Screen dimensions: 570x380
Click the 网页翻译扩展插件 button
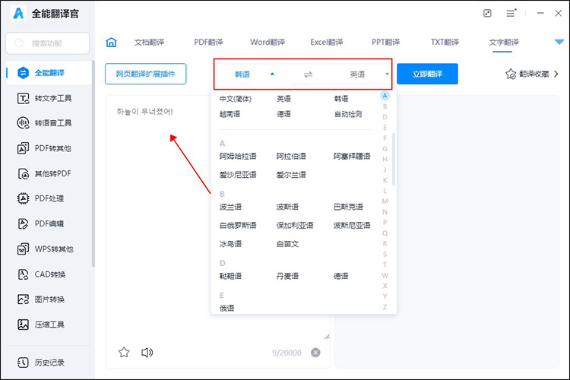click(145, 74)
